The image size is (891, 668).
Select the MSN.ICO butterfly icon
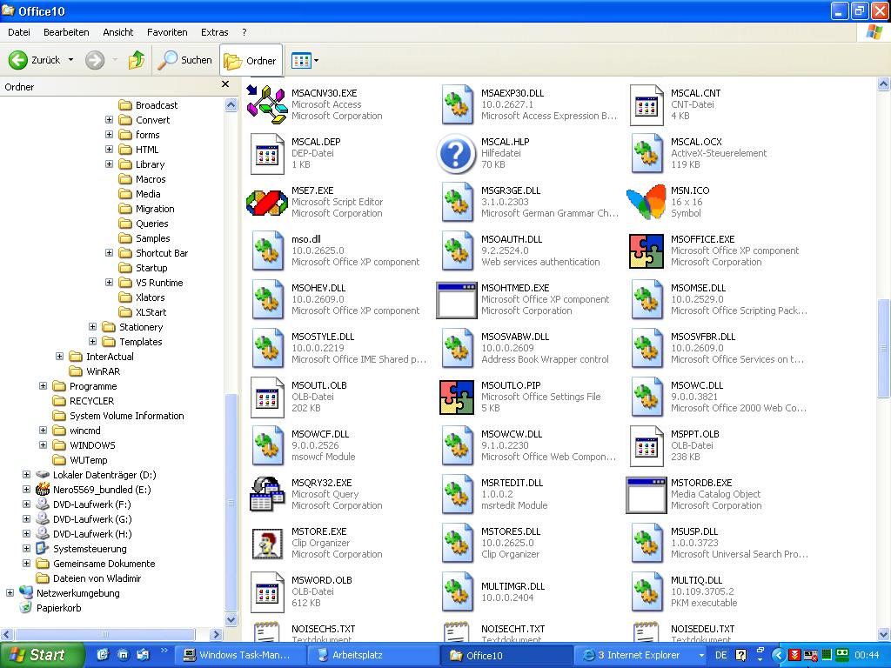646,202
